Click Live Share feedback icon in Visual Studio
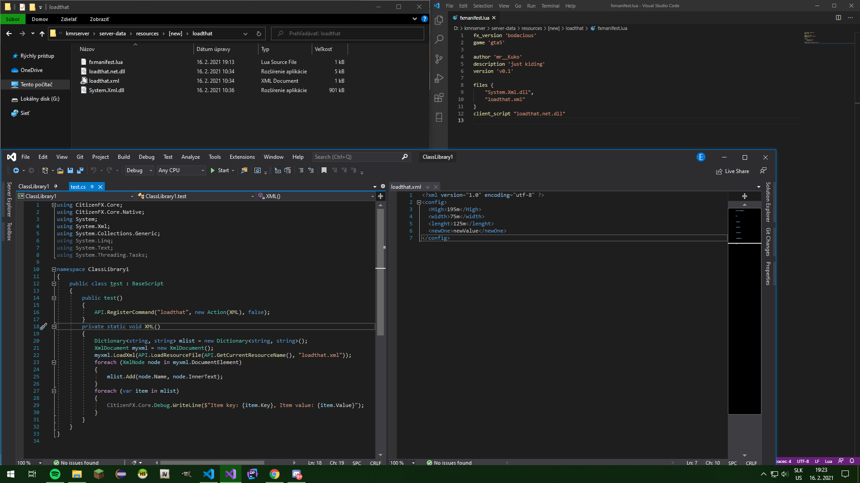The width and height of the screenshot is (860, 483). point(763,171)
